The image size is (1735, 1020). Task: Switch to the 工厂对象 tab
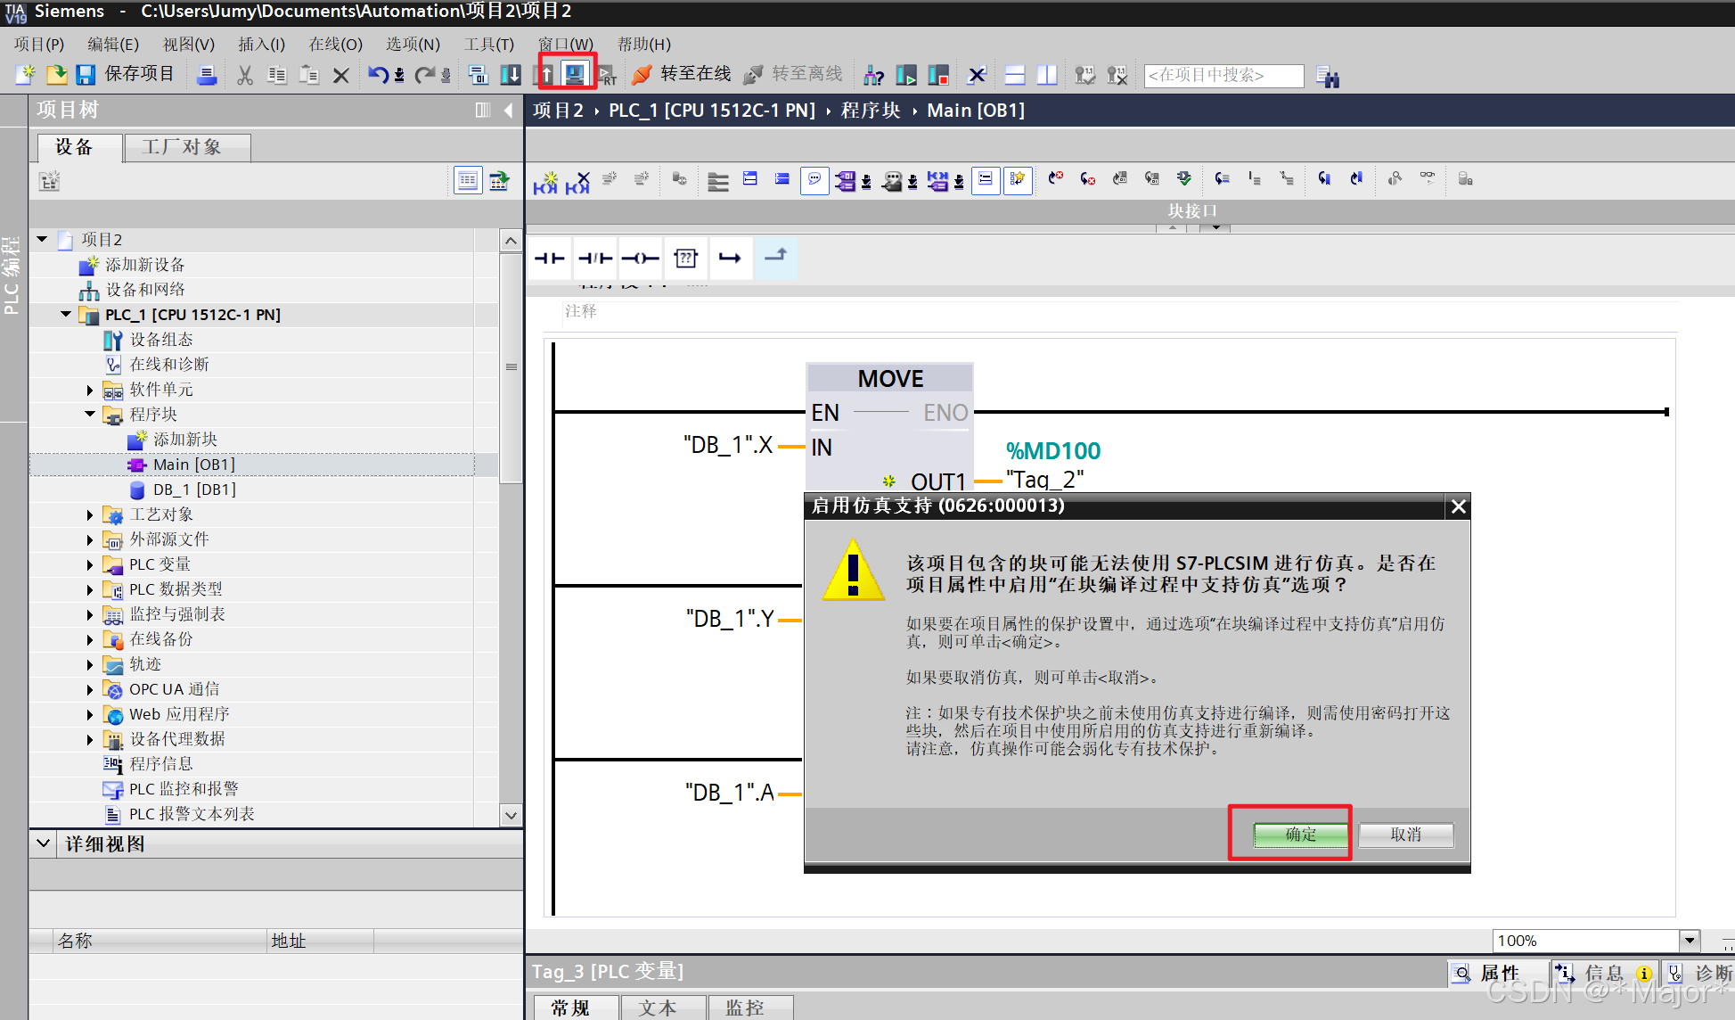click(186, 147)
